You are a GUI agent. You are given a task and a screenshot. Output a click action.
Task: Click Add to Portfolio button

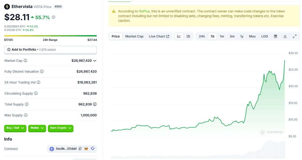(50, 50)
